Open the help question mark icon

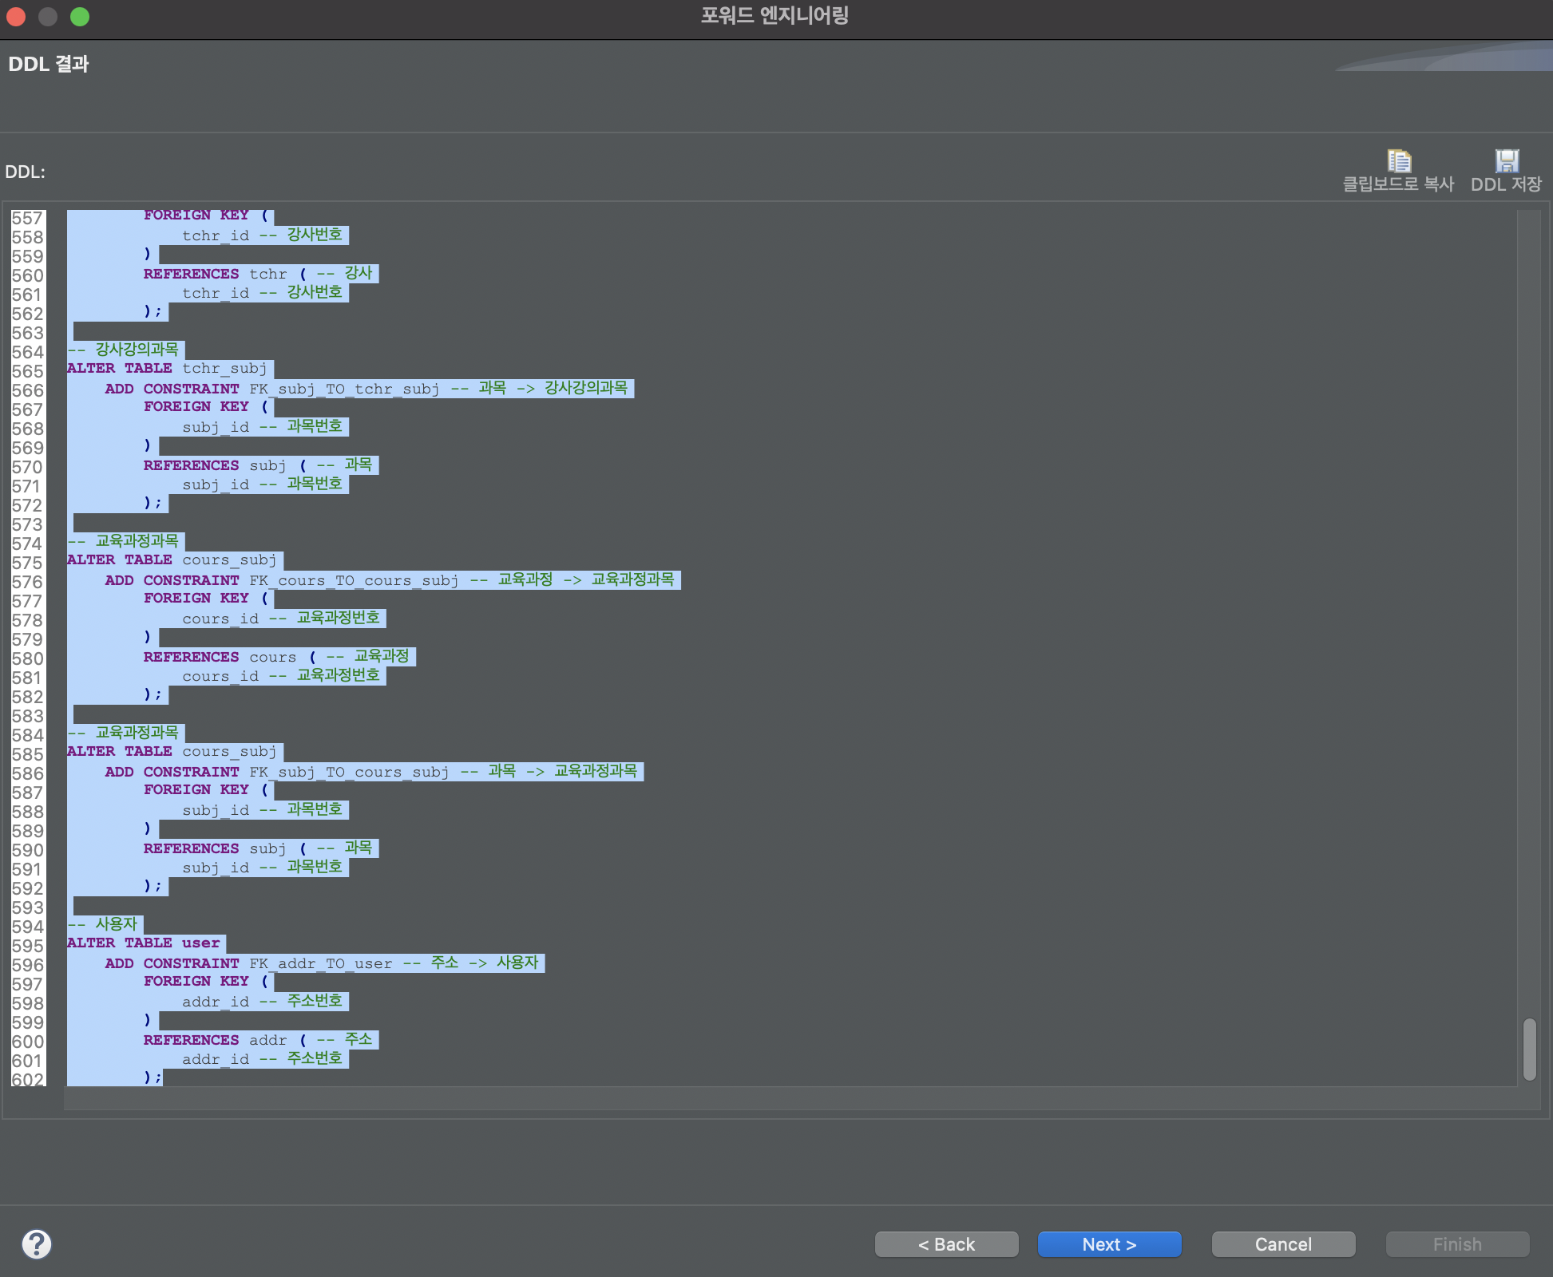coord(37,1243)
